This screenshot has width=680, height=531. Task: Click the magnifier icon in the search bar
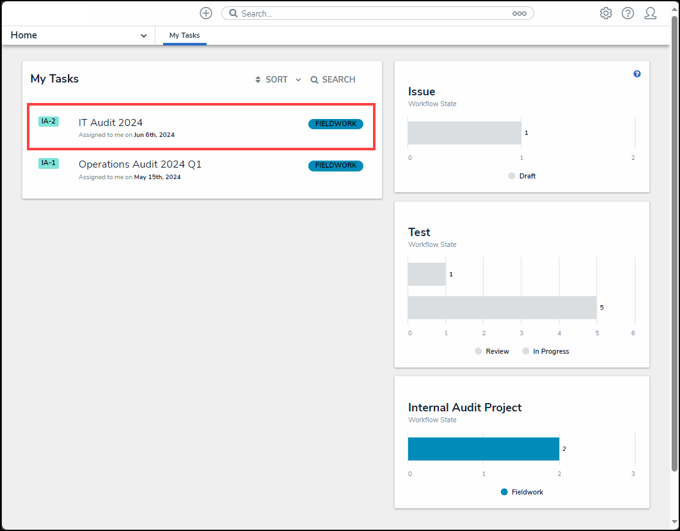(x=233, y=13)
